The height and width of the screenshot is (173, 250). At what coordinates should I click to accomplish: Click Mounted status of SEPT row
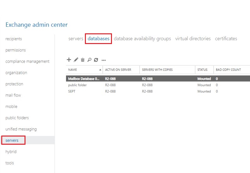[204, 91]
